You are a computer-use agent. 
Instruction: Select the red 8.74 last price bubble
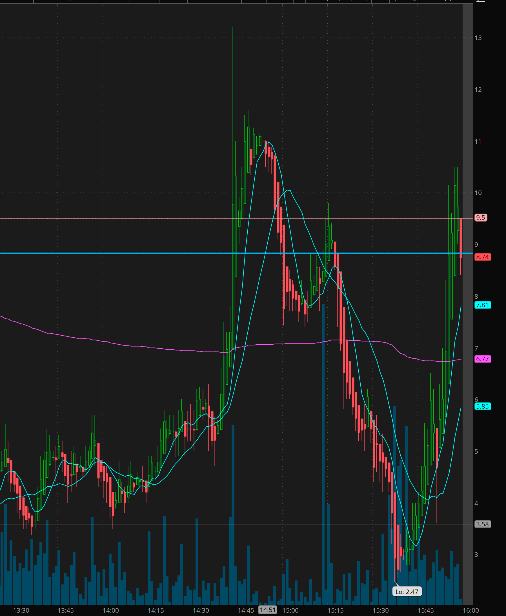pyautogui.click(x=483, y=257)
